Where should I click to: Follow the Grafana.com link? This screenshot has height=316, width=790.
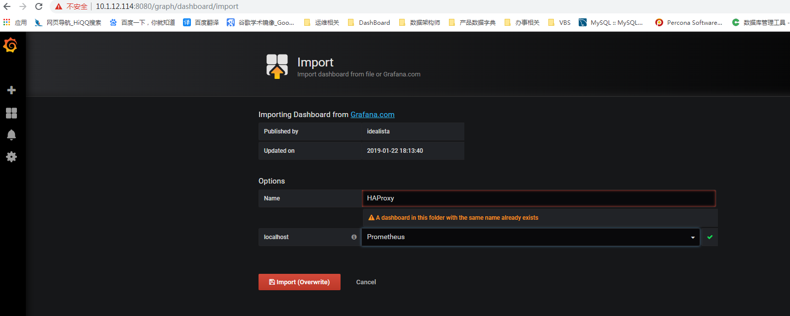tap(372, 115)
